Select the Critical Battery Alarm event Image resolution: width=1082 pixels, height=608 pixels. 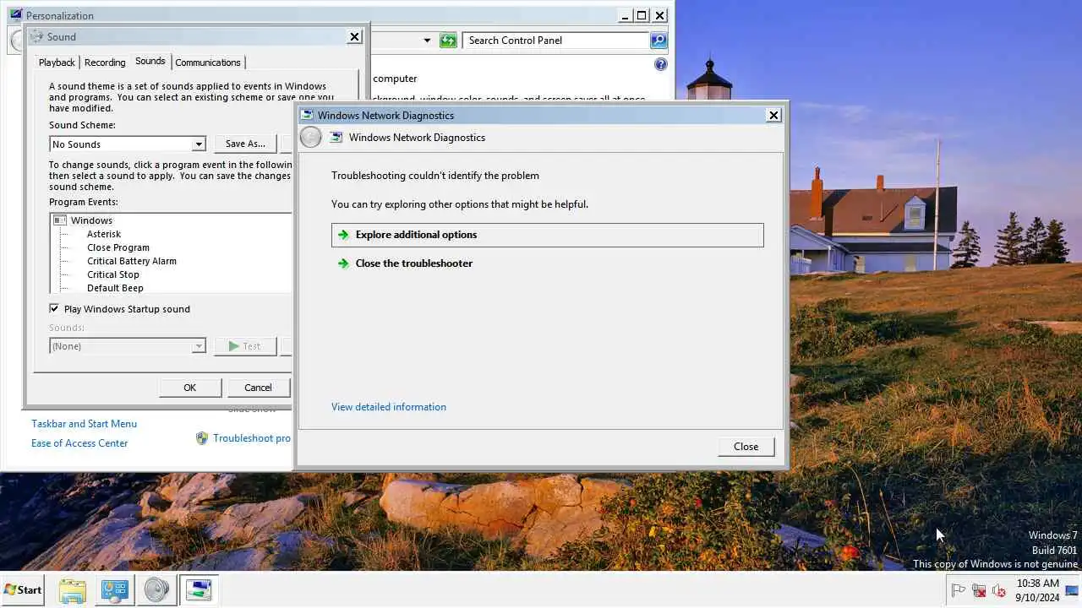coord(132,261)
